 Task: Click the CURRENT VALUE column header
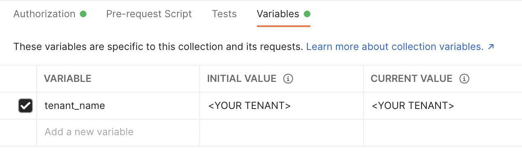(x=412, y=79)
